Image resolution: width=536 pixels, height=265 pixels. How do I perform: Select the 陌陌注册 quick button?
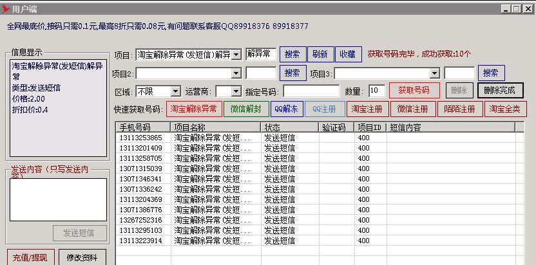click(460, 109)
